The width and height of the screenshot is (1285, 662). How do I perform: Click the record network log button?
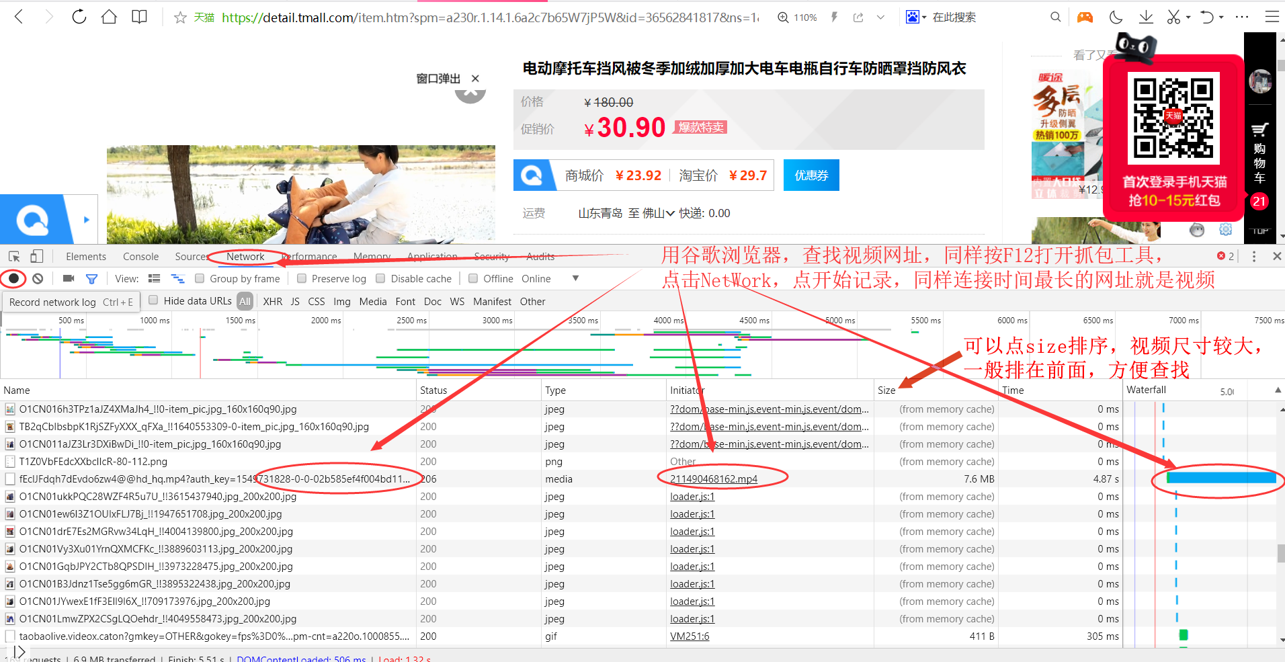tap(13, 278)
